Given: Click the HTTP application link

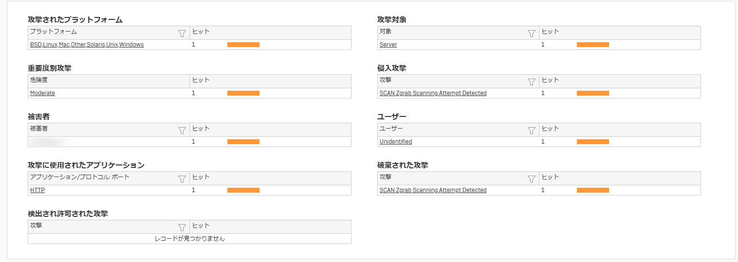Looking at the screenshot, I should 37,190.
